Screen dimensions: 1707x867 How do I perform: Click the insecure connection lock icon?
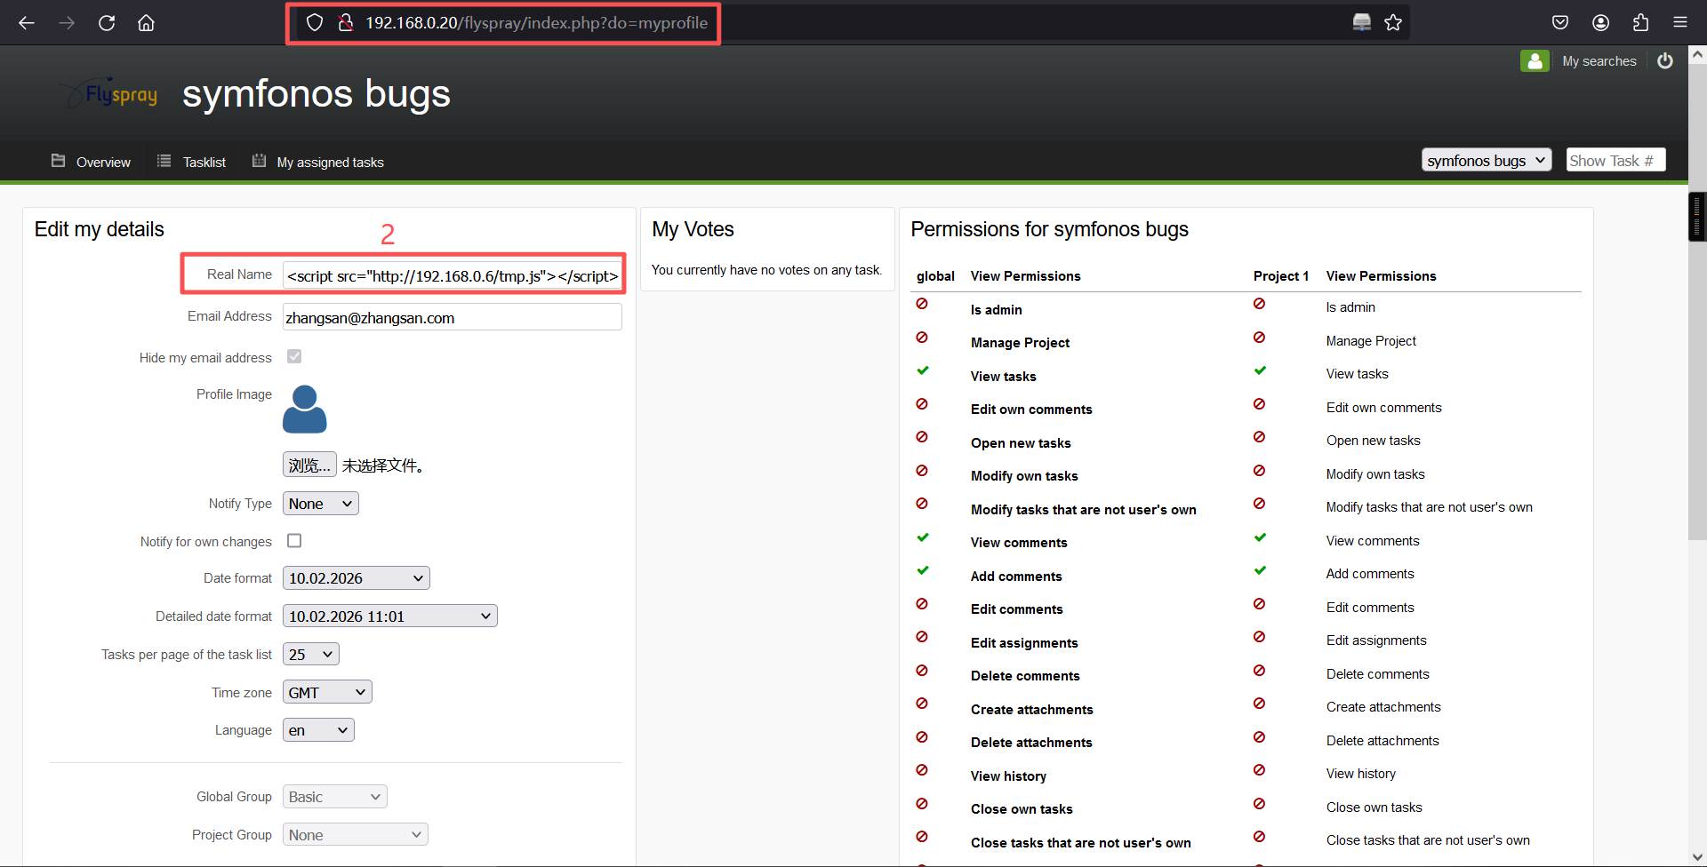pyautogui.click(x=346, y=23)
